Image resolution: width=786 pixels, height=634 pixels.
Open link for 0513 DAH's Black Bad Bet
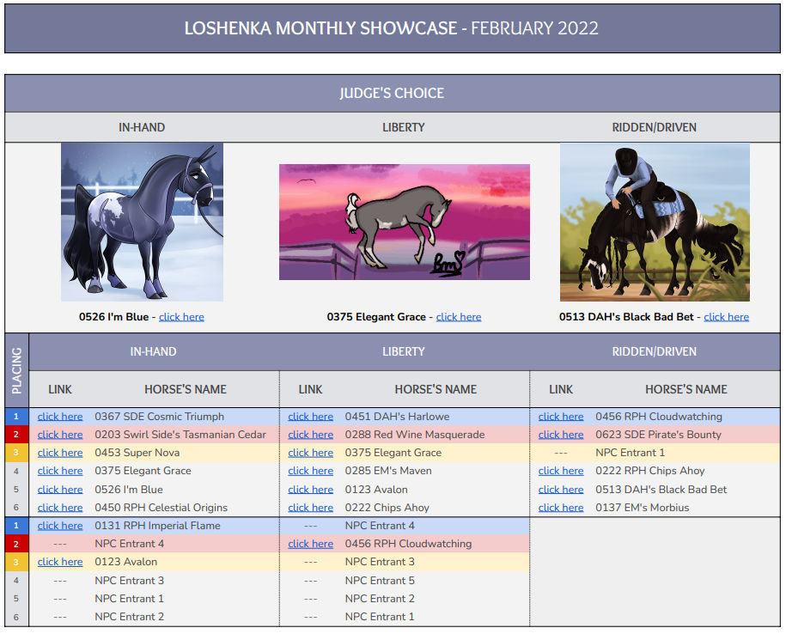click(726, 316)
